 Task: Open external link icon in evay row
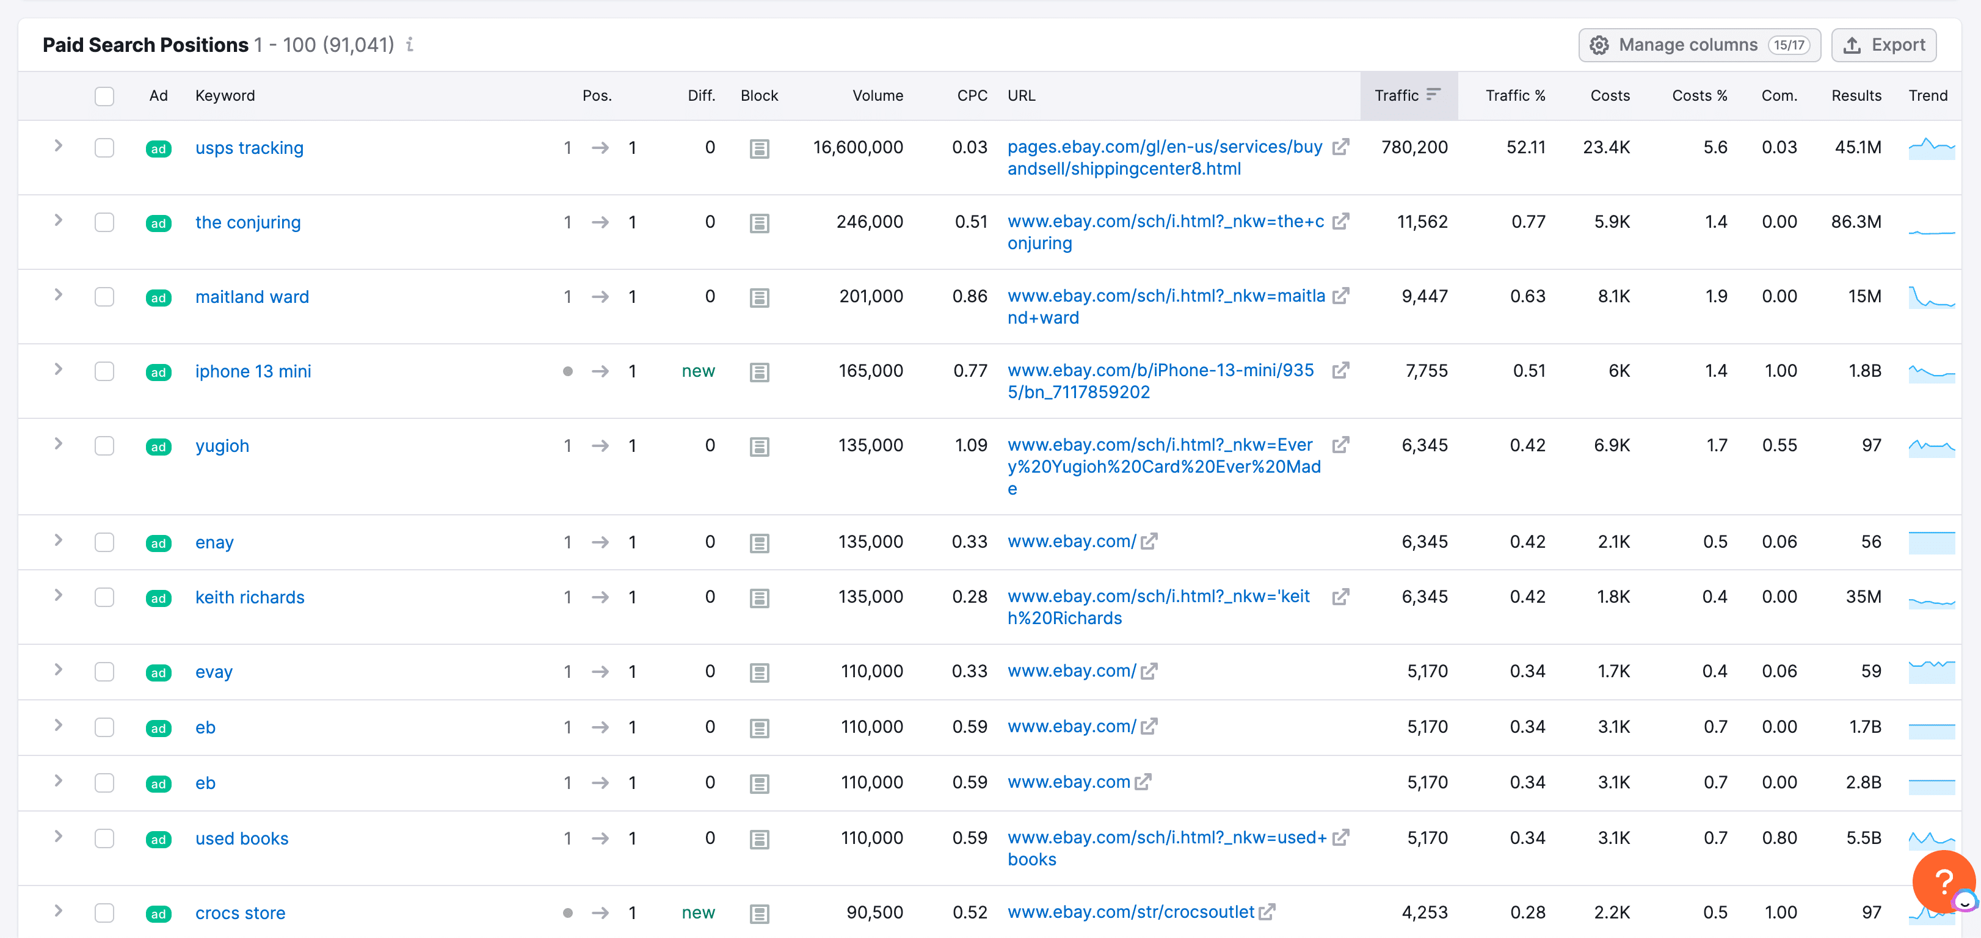pos(1149,671)
